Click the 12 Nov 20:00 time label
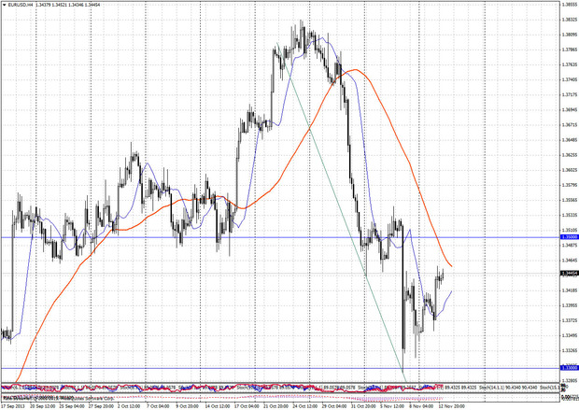This screenshot has width=579, height=410. (453, 406)
